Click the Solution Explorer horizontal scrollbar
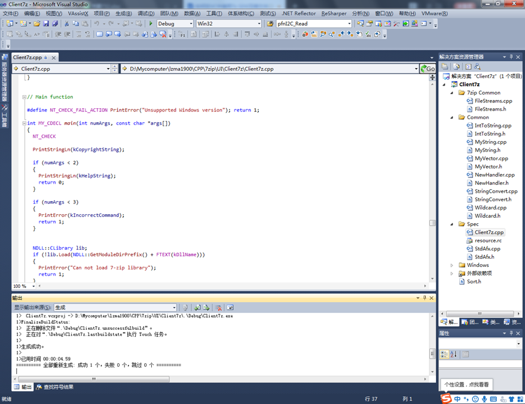Image resolution: width=525 pixels, height=404 pixels. 480,314
